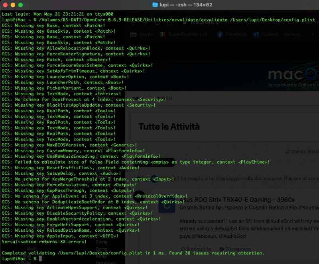
Task: Click 'Missing key Patch, context <Booter>' line
Action: pyautogui.click(x=56, y=60)
